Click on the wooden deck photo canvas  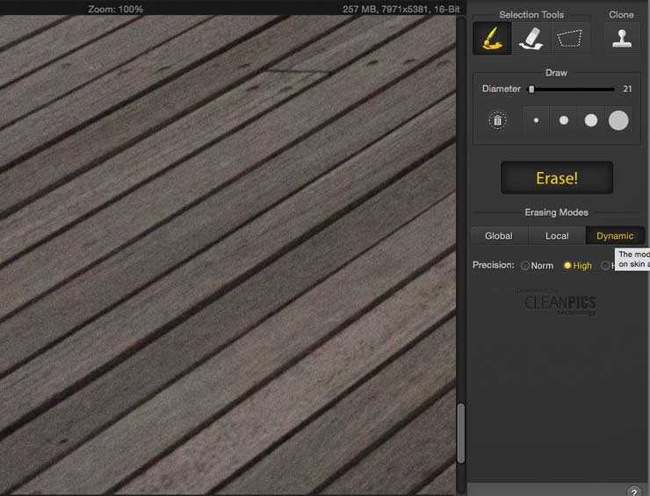[228, 255]
